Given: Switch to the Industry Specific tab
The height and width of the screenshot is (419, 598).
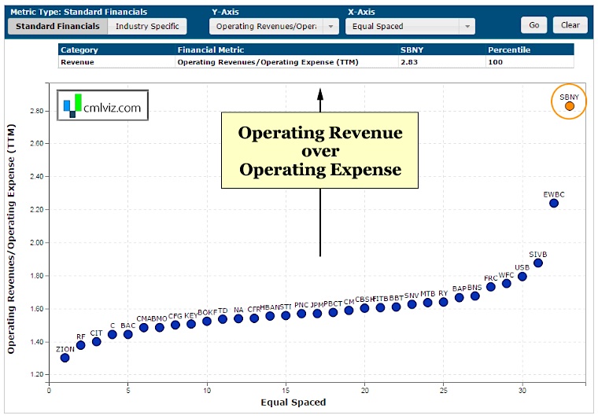Looking at the screenshot, I should pos(147,26).
